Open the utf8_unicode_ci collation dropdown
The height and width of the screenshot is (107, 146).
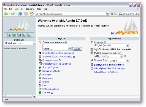[121, 56]
